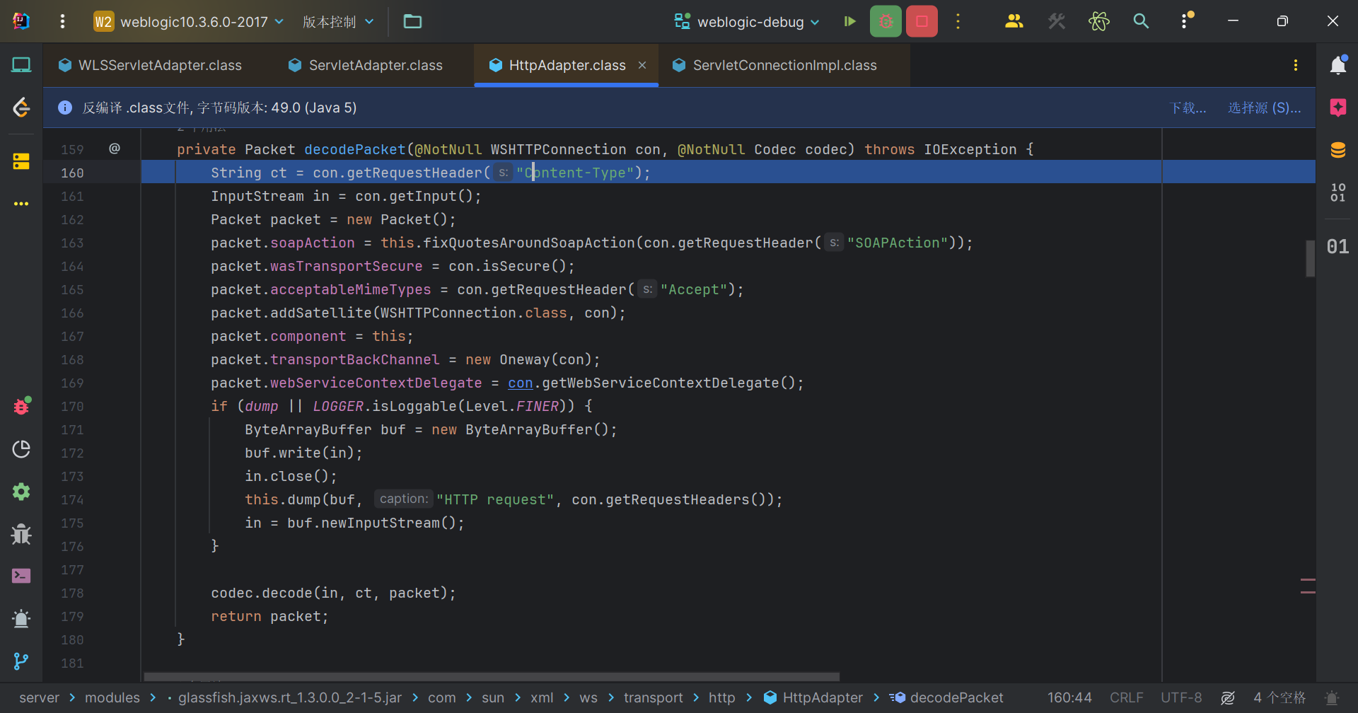Open the IDE main menu icon

point(21,21)
